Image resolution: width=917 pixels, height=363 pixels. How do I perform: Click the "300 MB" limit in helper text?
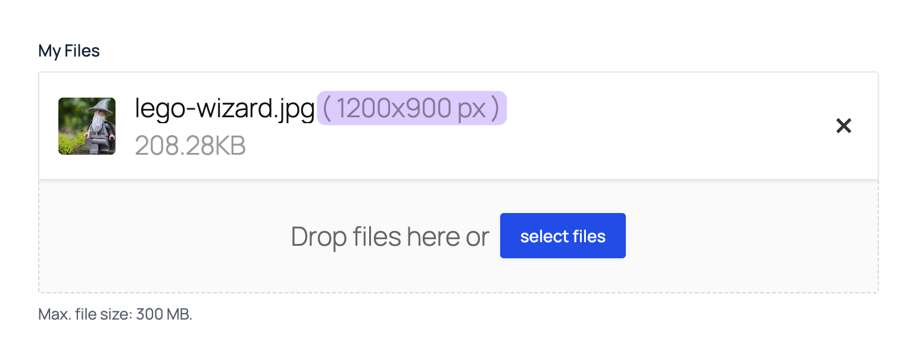point(163,314)
